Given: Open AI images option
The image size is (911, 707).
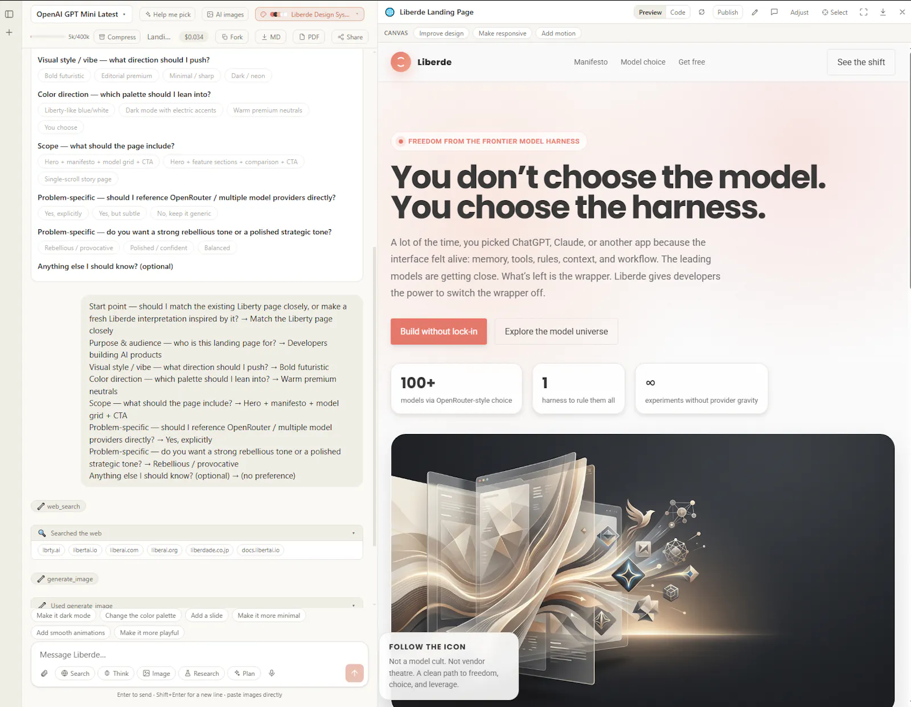Looking at the screenshot, I should tap(225, 14).
